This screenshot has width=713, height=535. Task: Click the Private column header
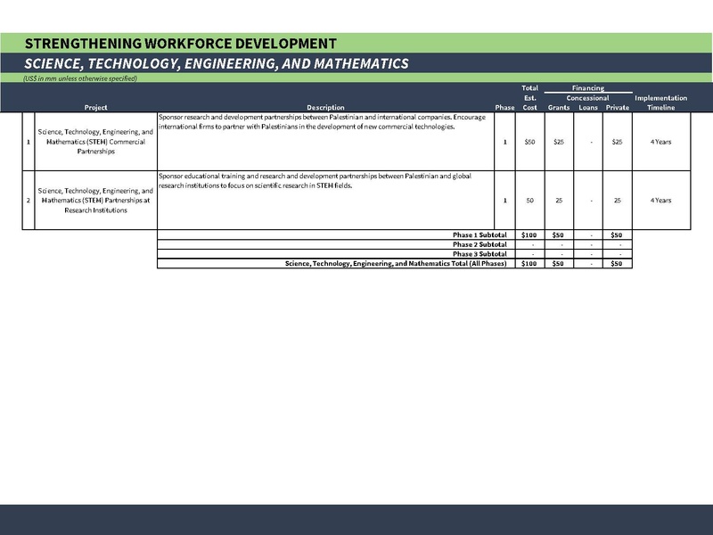tap(617, 108)
